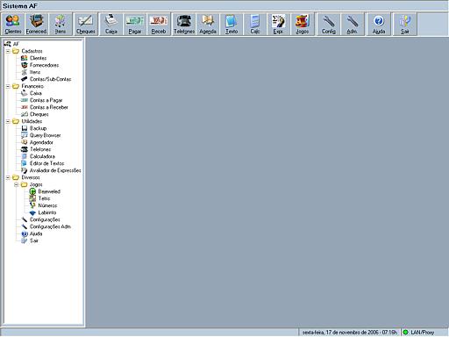Launch the Caixa cash register icon
The height and width of the screenshot is (337, 449).
[x=111, y=24]
